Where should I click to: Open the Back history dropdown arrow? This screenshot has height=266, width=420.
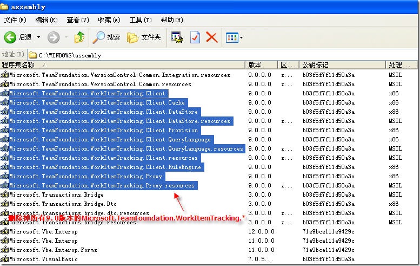point(38,37)
